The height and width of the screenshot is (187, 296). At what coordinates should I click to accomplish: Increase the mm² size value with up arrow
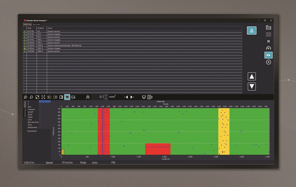(106, 96)
